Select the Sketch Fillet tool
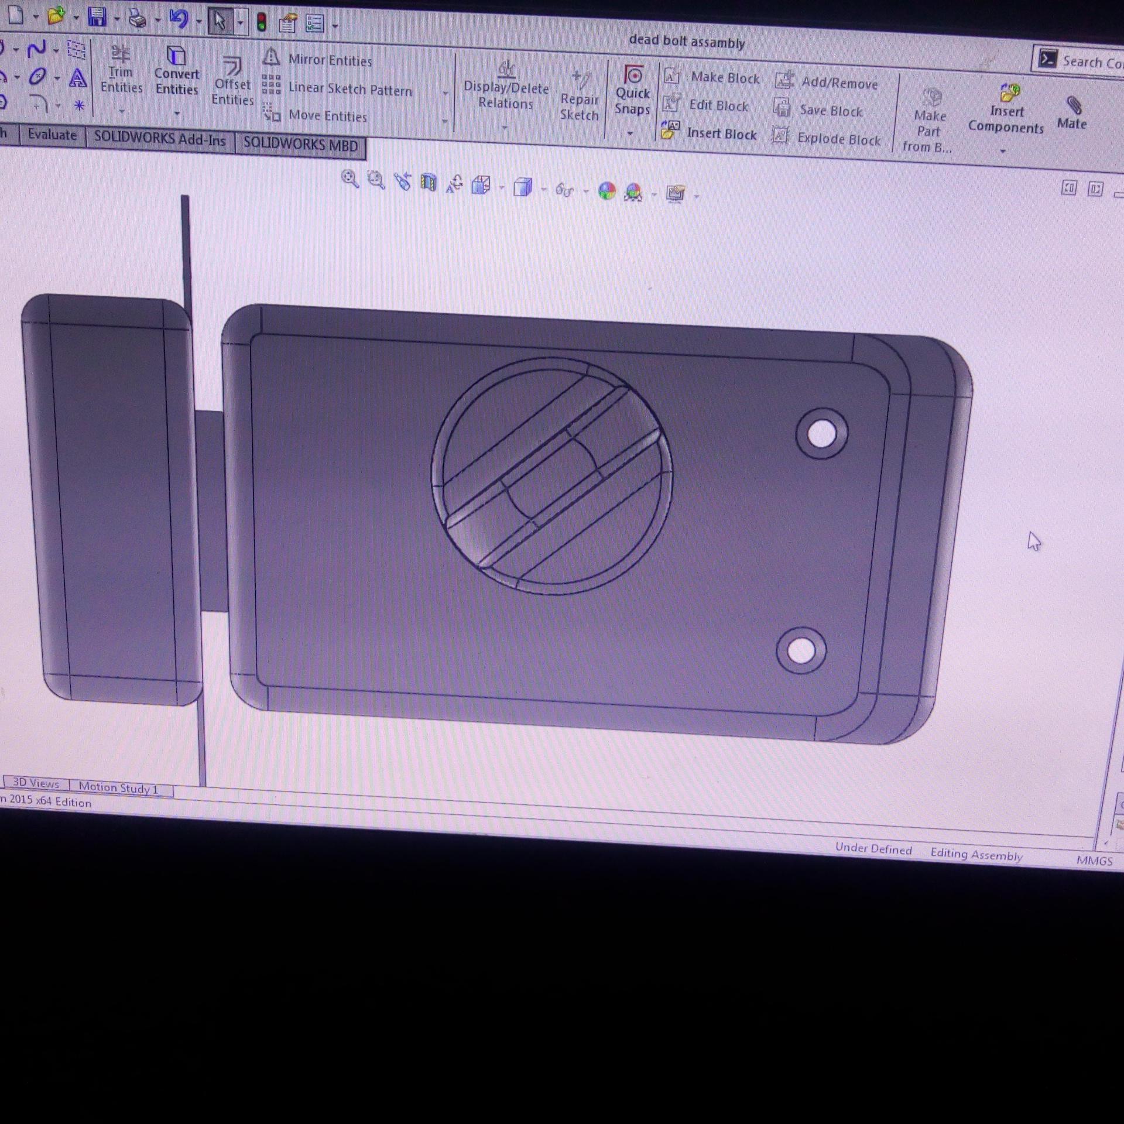1124x1124 pixels. point(39,104)
